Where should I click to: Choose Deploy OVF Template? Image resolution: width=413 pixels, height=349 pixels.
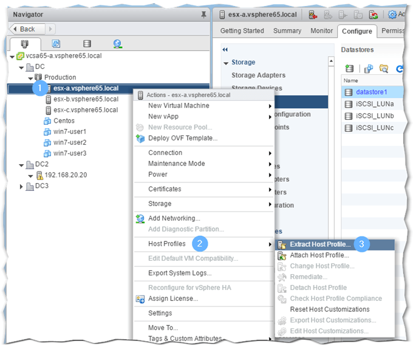(x=204, y=138)
